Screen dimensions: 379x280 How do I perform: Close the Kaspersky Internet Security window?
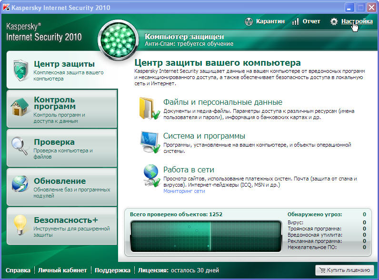(x=372, y=8)
